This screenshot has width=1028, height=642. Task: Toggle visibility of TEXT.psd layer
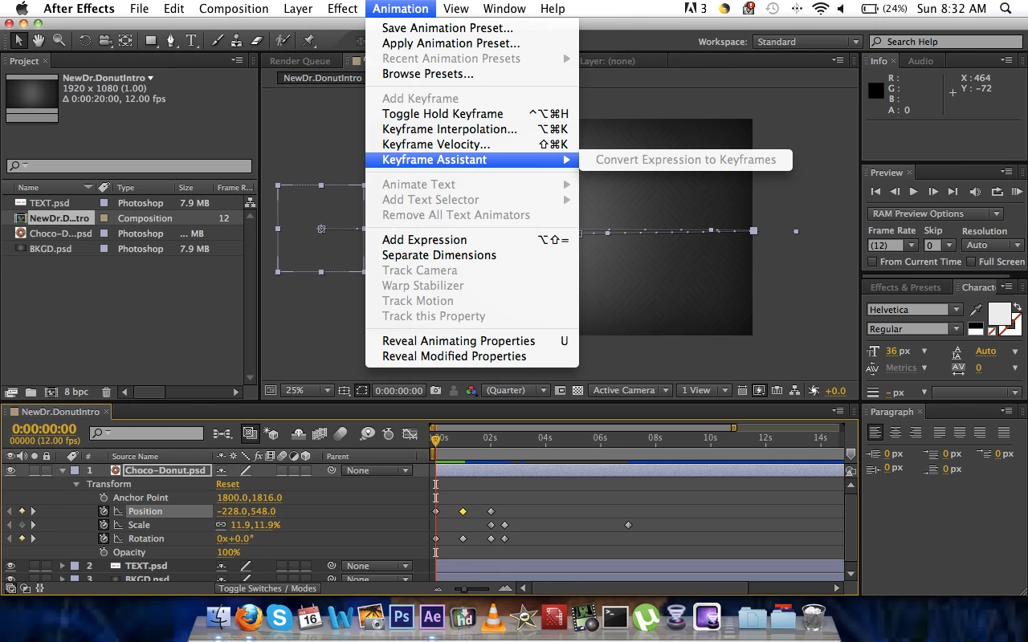coord(10,566)
